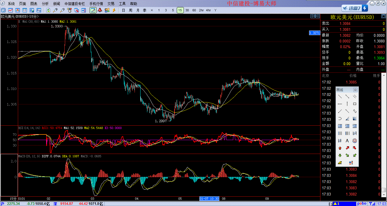Switch chart to weekly 周 period
Screen dimensions: 387x206
tap(130, 10)
